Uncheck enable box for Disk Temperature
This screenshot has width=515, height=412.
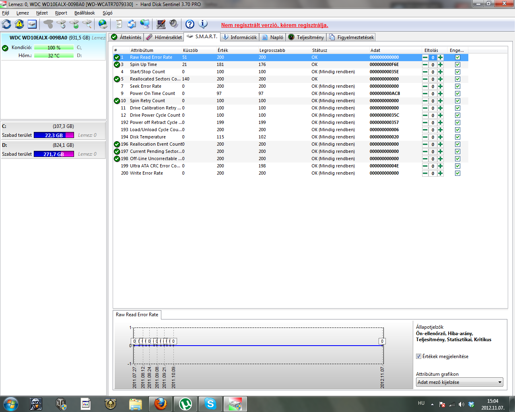(457, 137)
